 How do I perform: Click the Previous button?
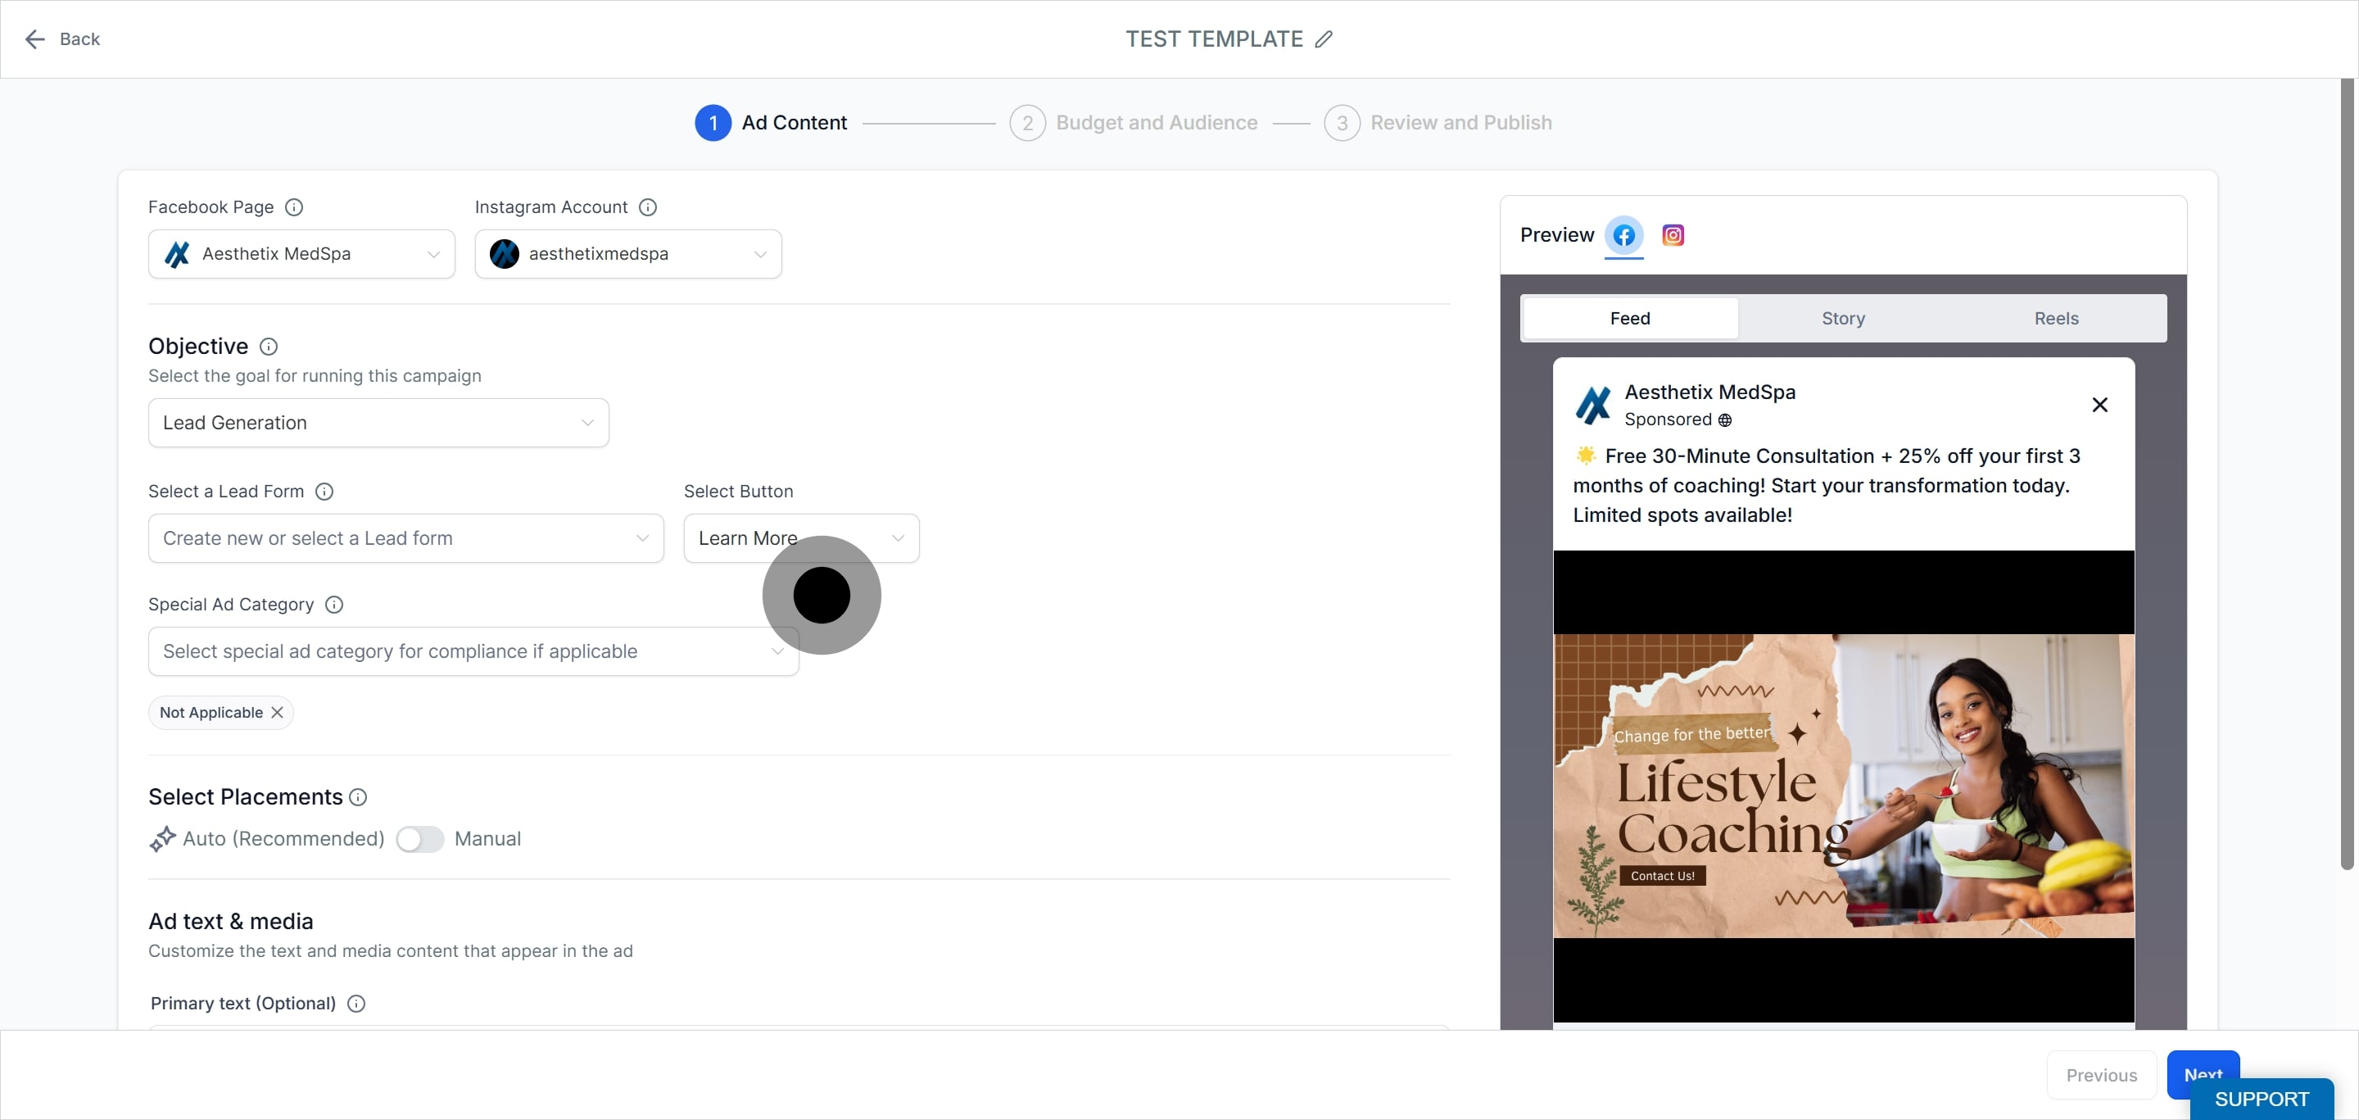(x=2101, y=1074)
